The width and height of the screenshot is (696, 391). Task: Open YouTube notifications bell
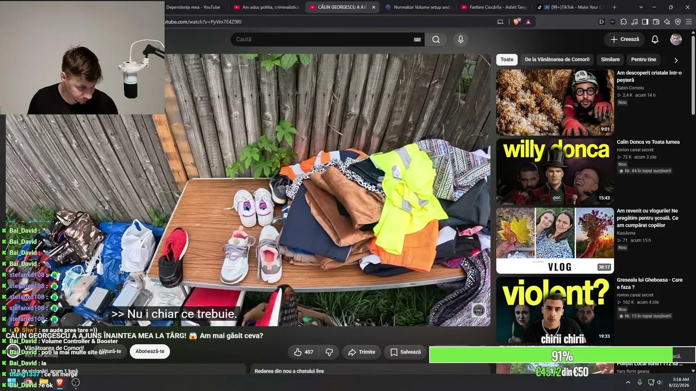(655, 39)
